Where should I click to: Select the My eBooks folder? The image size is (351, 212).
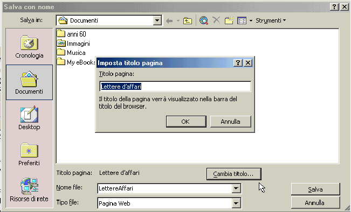click(x=76, y=62)
